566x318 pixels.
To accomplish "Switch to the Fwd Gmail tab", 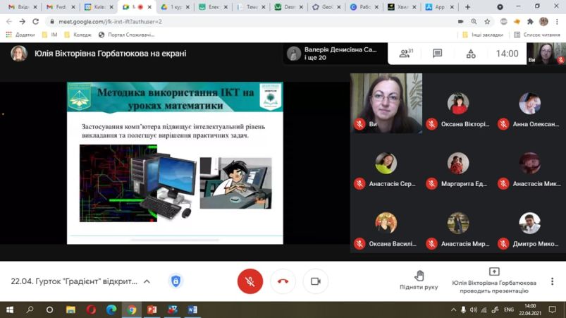I will [x=61, y=7].
